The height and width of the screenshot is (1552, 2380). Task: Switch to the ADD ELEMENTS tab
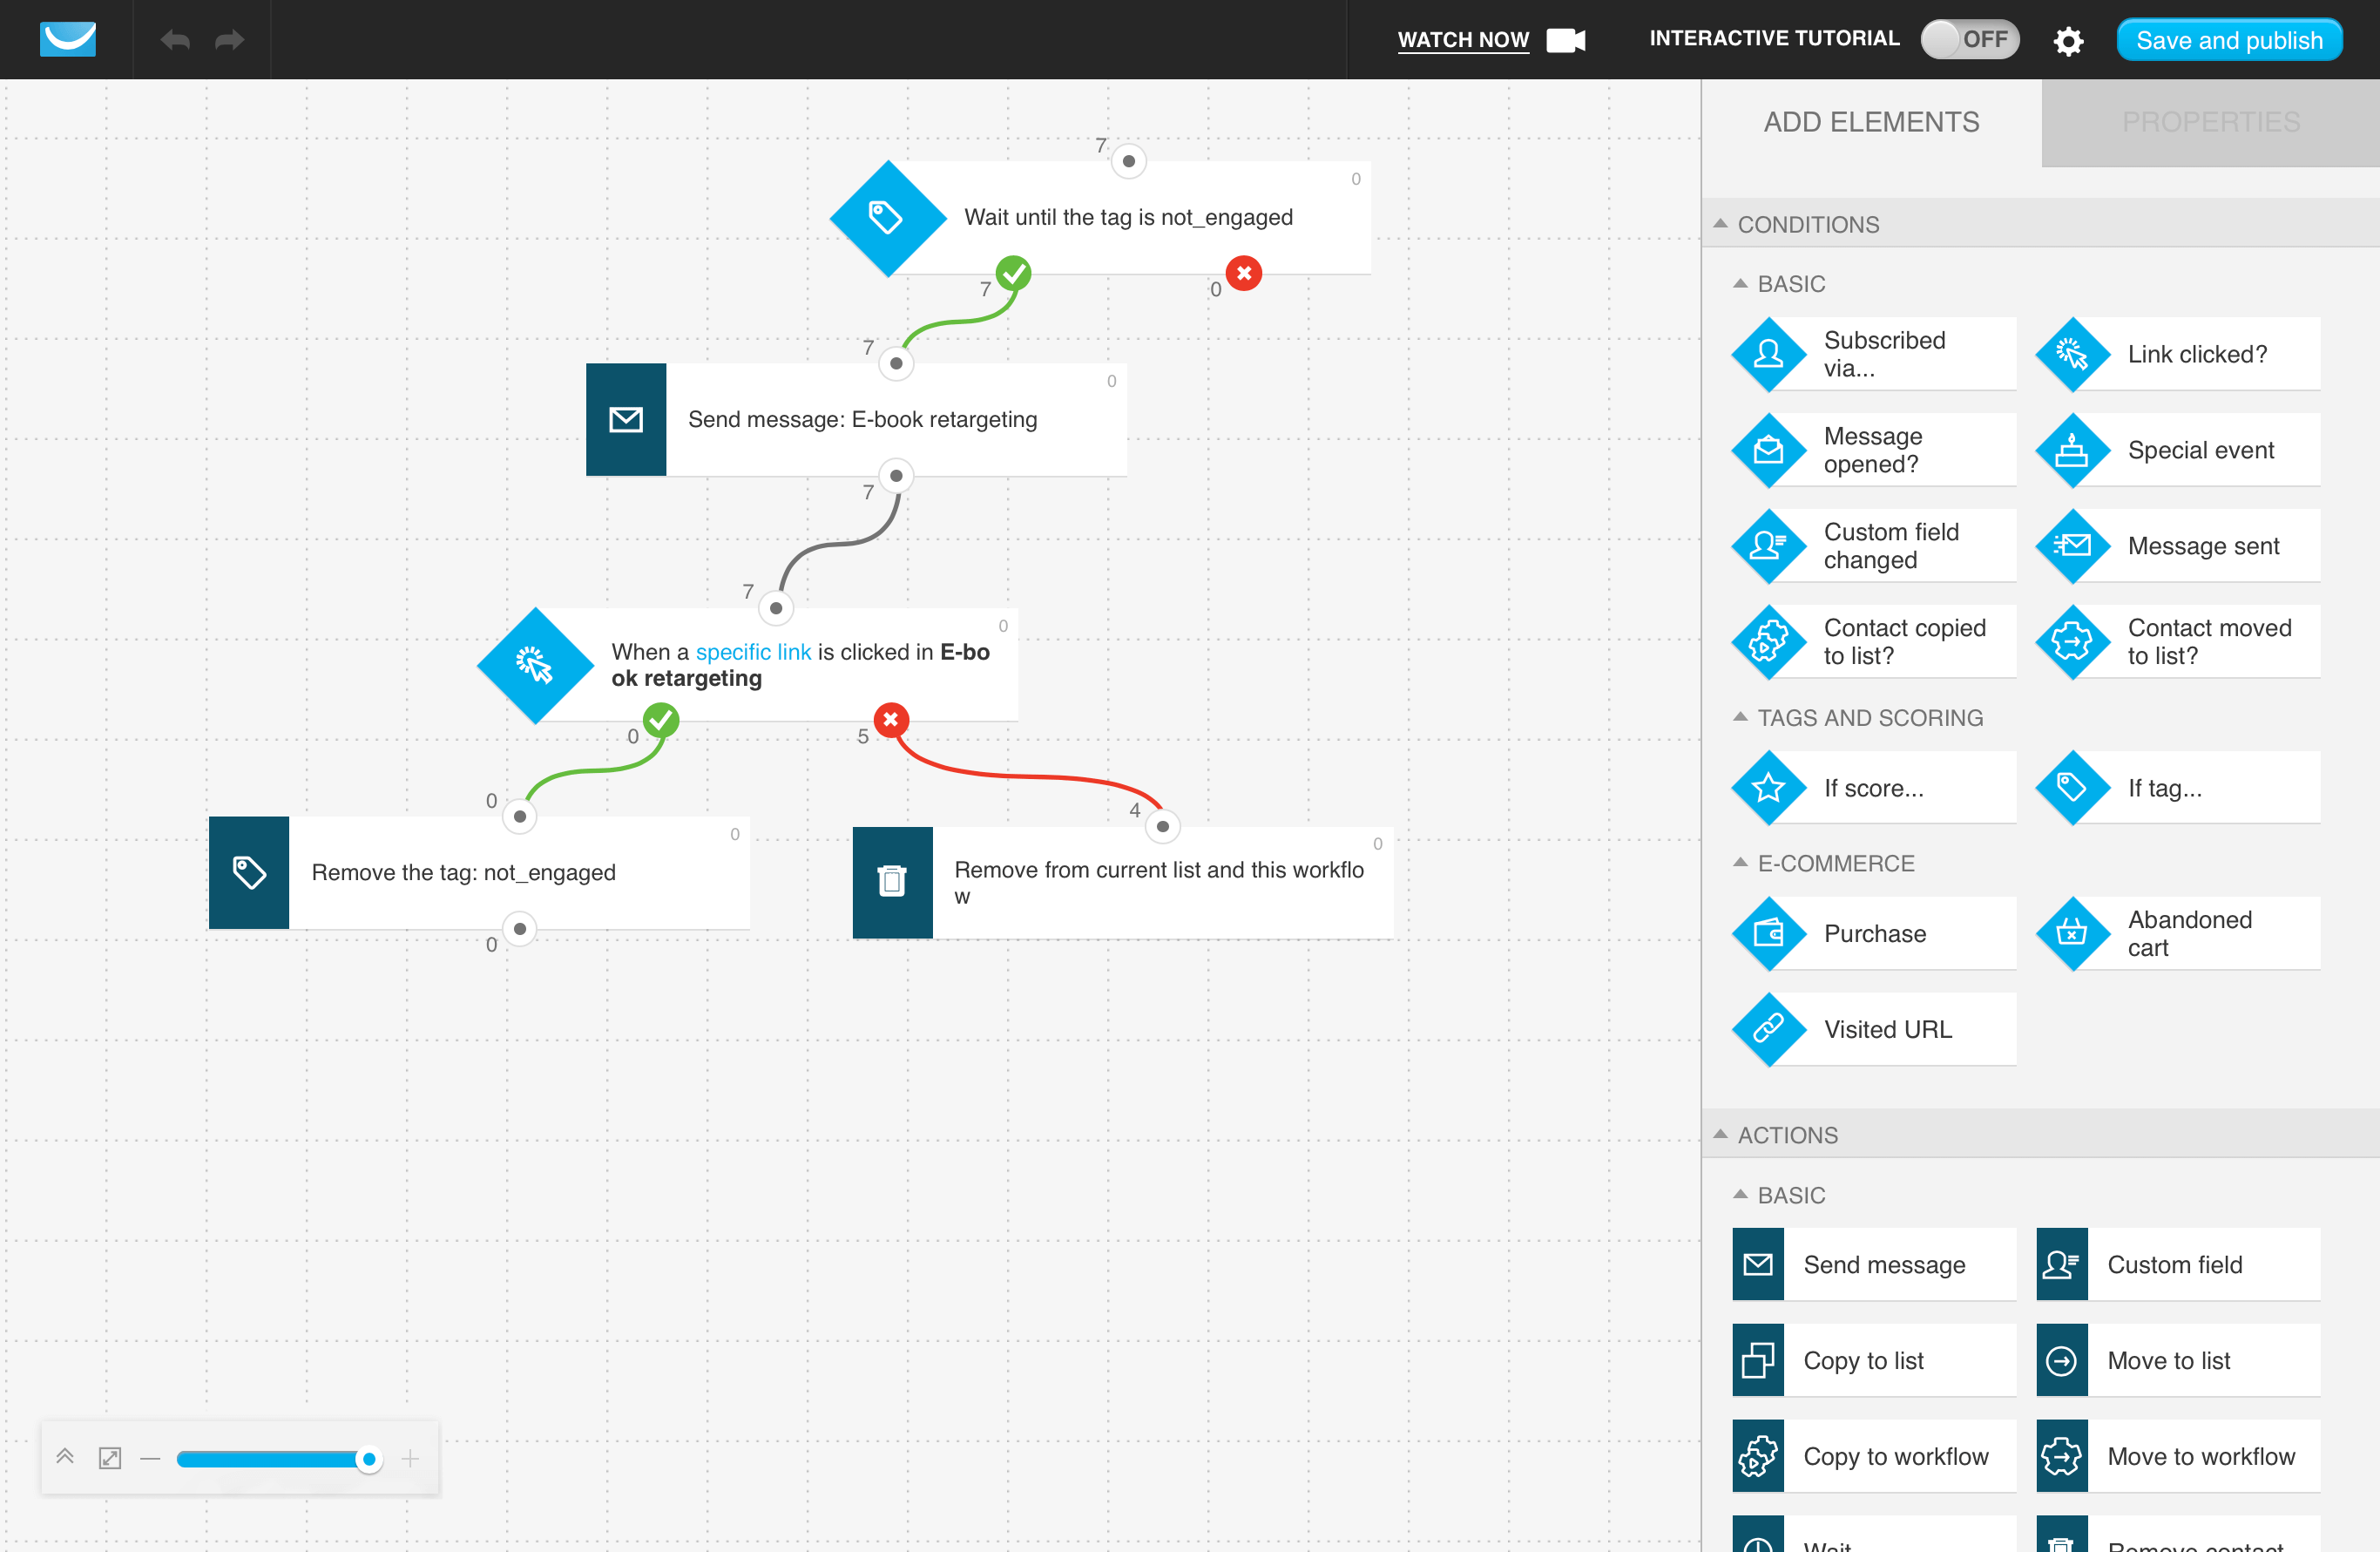(x=1870, y=121)
